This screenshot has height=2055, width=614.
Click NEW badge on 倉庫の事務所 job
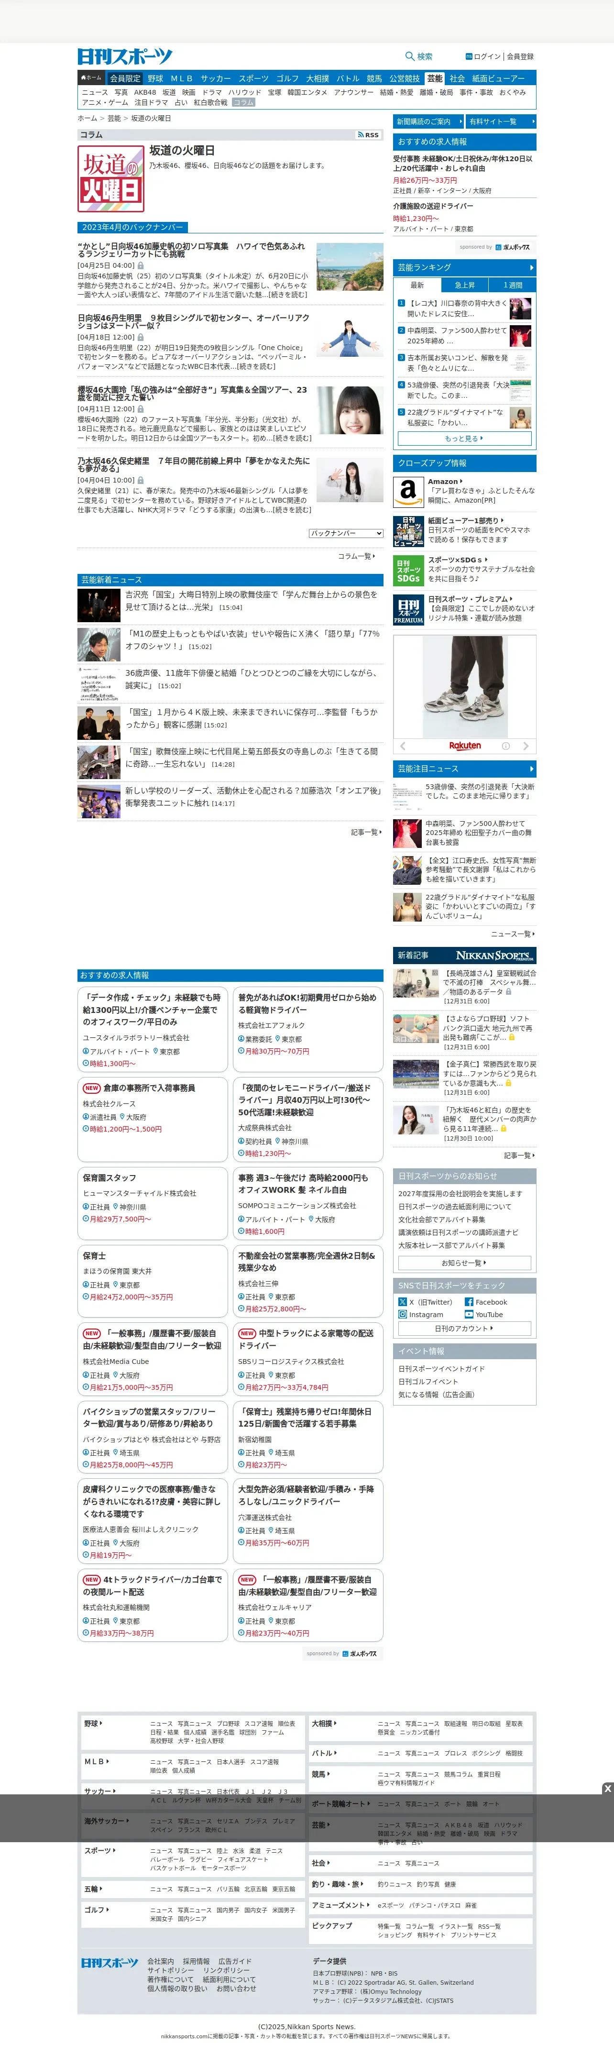[x=92, y=1088]
